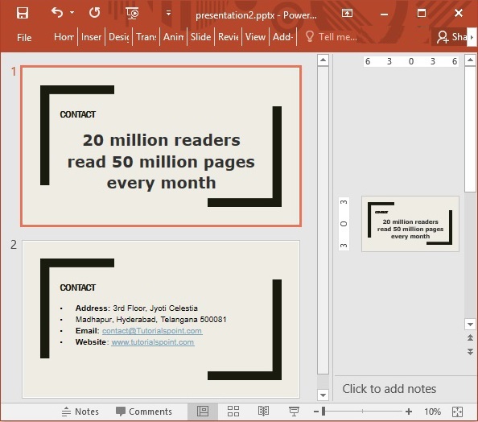The width and height of the screenshot is (478, 422).
Task: Toggle the Notes pane button
Action: pos(80,412)
